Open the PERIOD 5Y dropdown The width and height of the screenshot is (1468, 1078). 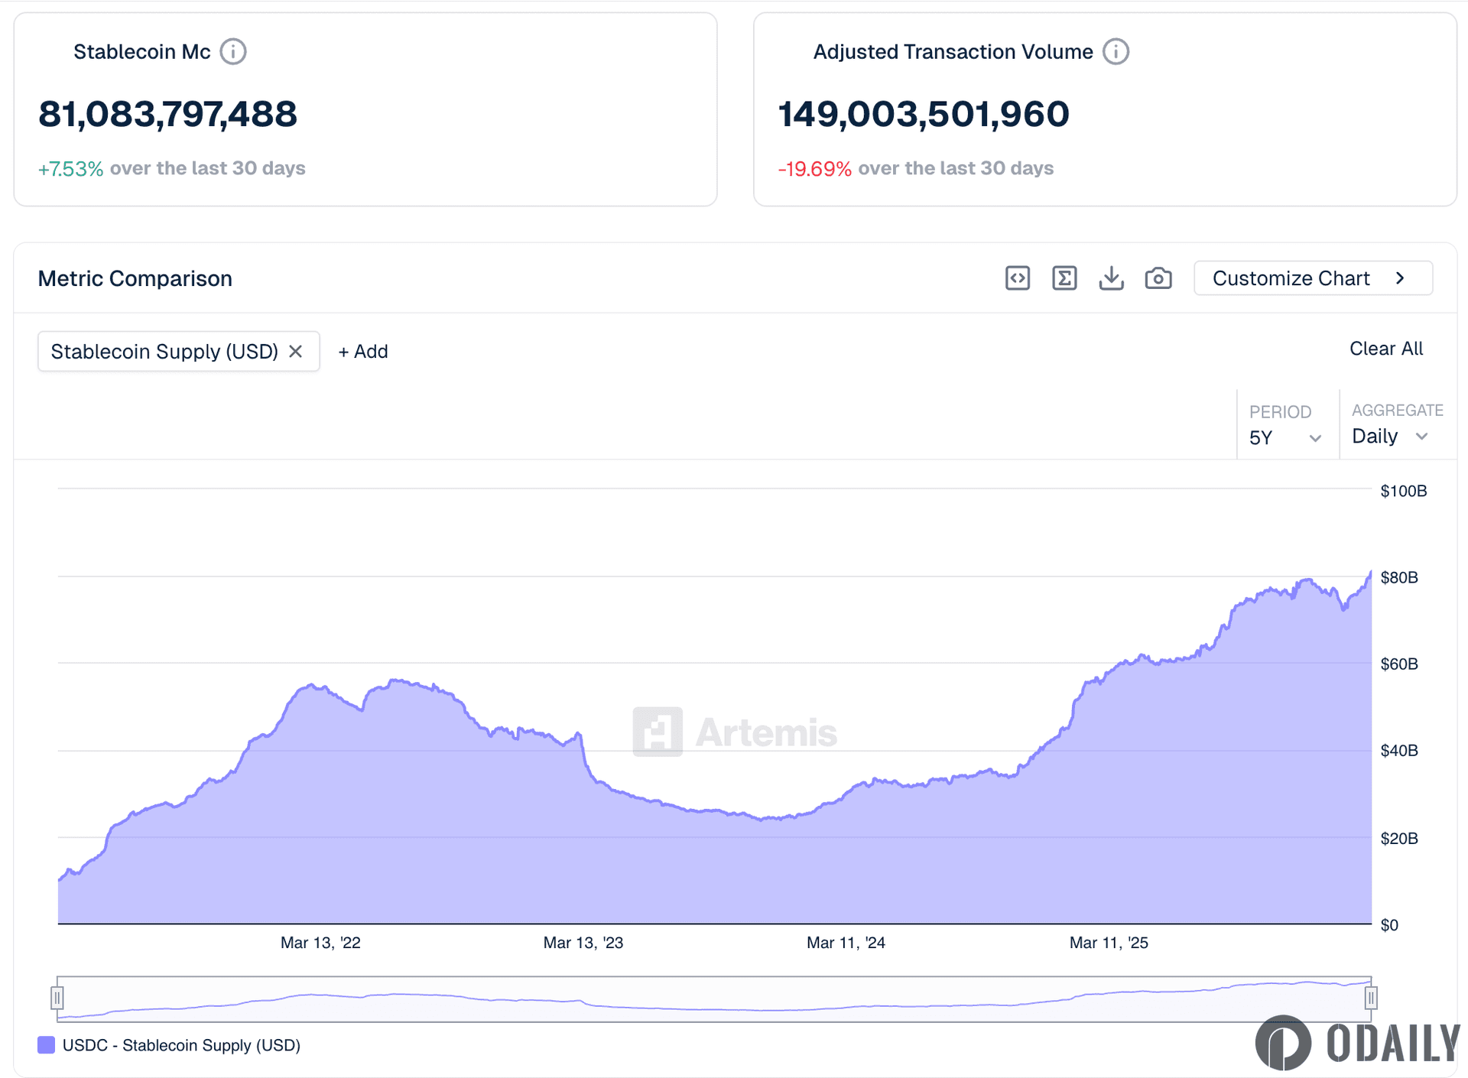click(x=1284, y=437)
